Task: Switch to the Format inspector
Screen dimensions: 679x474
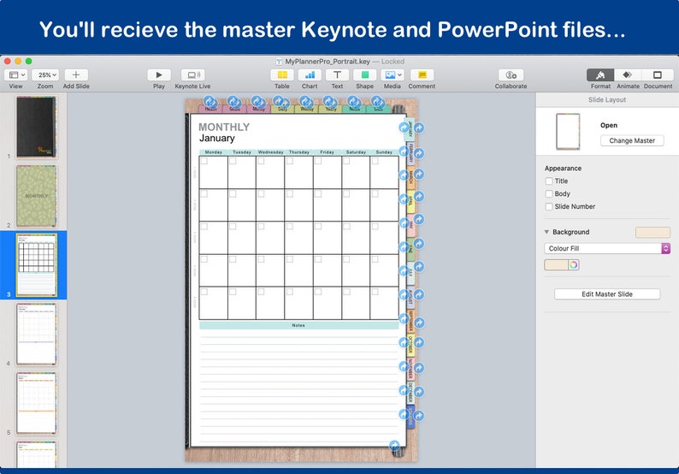Action: (x=600, y=75)
